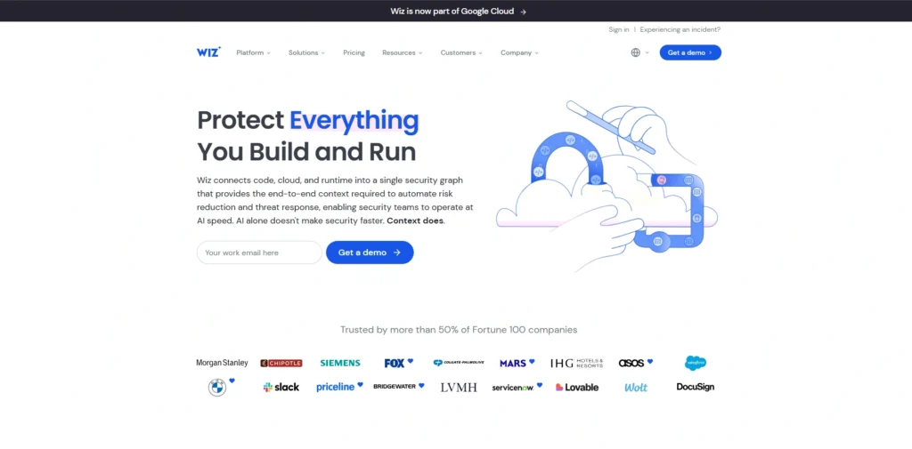Screen dimensions: 912x449
Task: Open the globe language selector
Action: click(x=636, y=52)
